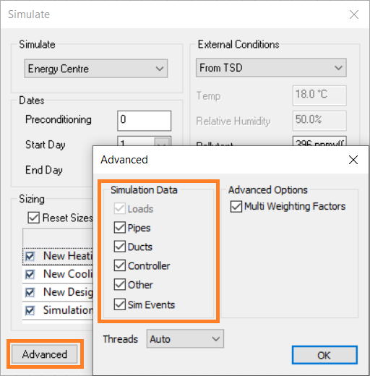Click the Preconditioning input field
370x376 pixels.
pyautogui.click(x=144, y=121)
